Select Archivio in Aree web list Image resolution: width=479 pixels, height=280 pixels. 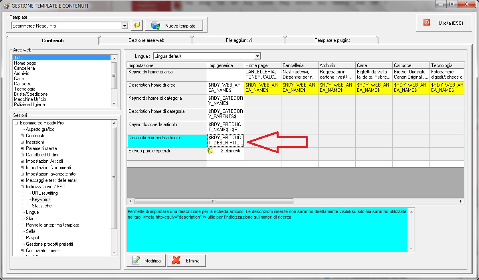coord(61,73)
